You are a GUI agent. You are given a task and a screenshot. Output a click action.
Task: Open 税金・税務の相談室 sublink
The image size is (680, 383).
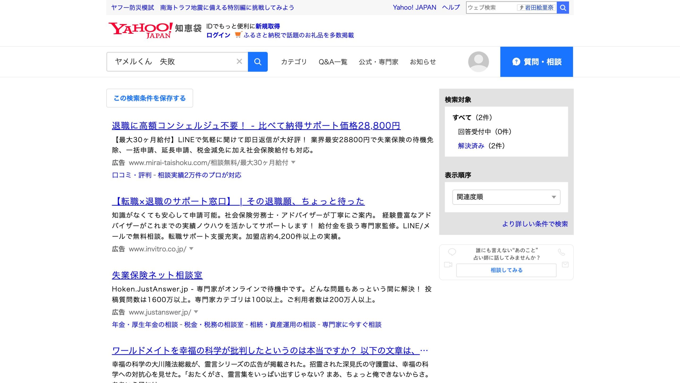(214, 325)
